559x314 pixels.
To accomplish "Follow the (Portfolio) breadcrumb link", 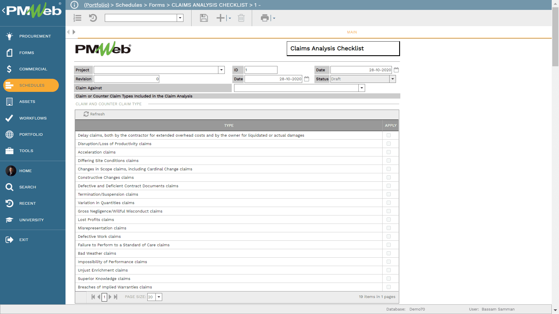I will coord(96,5).
